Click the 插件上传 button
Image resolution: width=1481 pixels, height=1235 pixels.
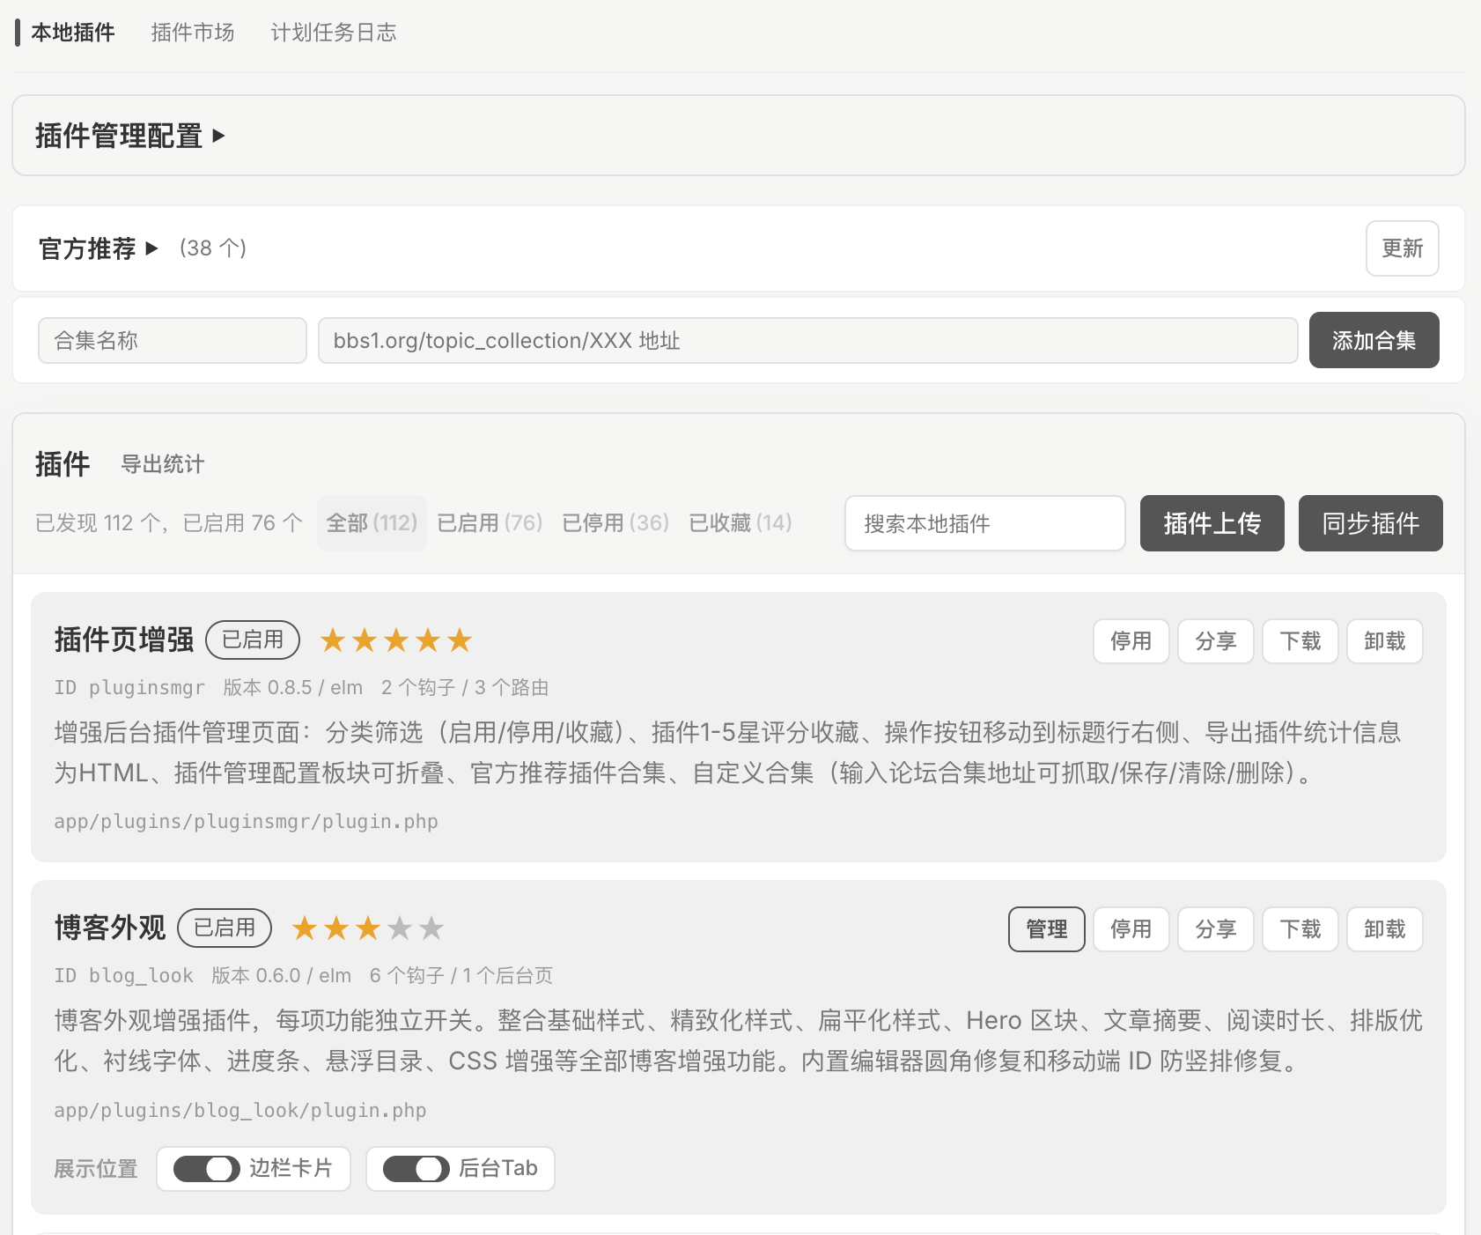pos(1212,523)
